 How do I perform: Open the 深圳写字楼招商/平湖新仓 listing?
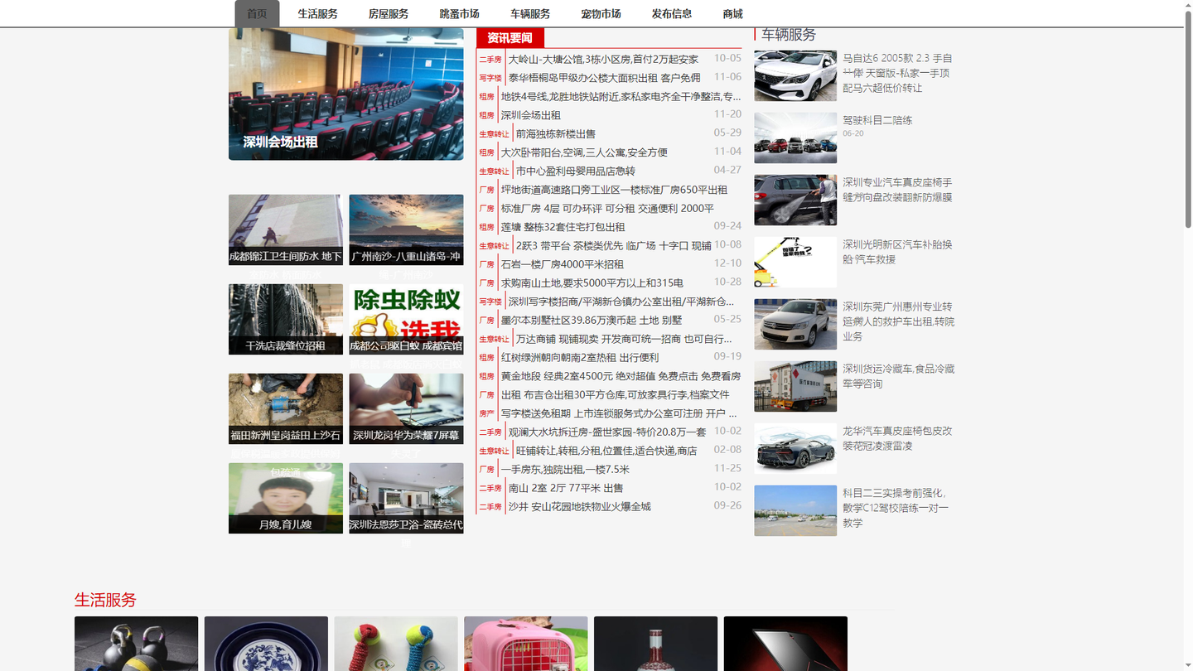pyautogui.click(x=621, y=302)
